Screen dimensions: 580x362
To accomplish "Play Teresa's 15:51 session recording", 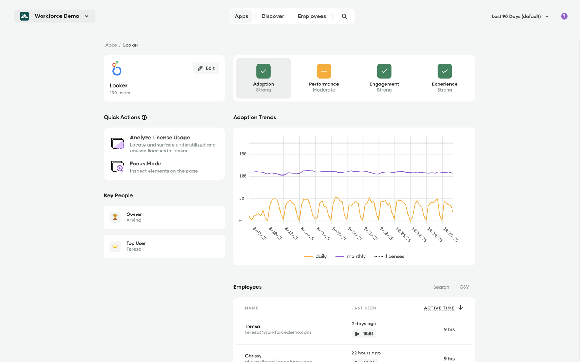I will click(x=356, y=334).
